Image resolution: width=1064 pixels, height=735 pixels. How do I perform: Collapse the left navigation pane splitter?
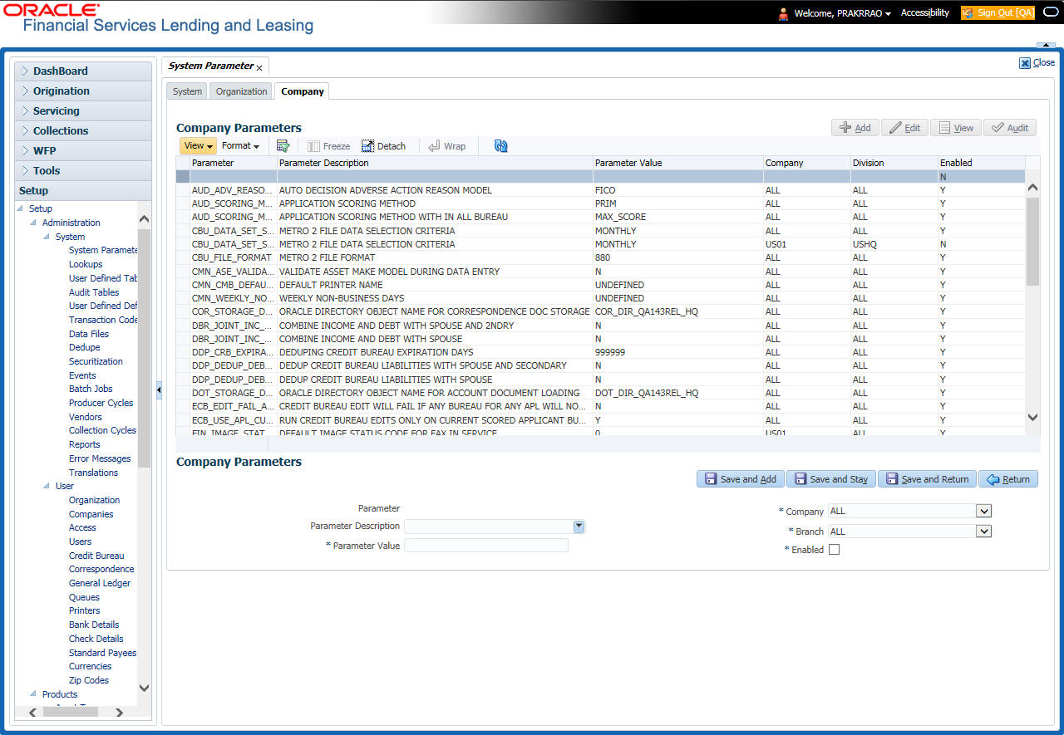click(159, 390)
